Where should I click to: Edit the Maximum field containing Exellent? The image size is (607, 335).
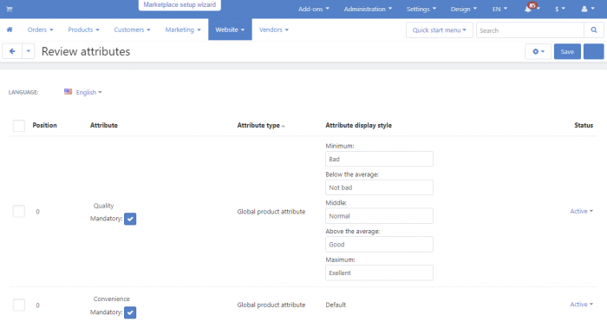[x=379, y=273]
